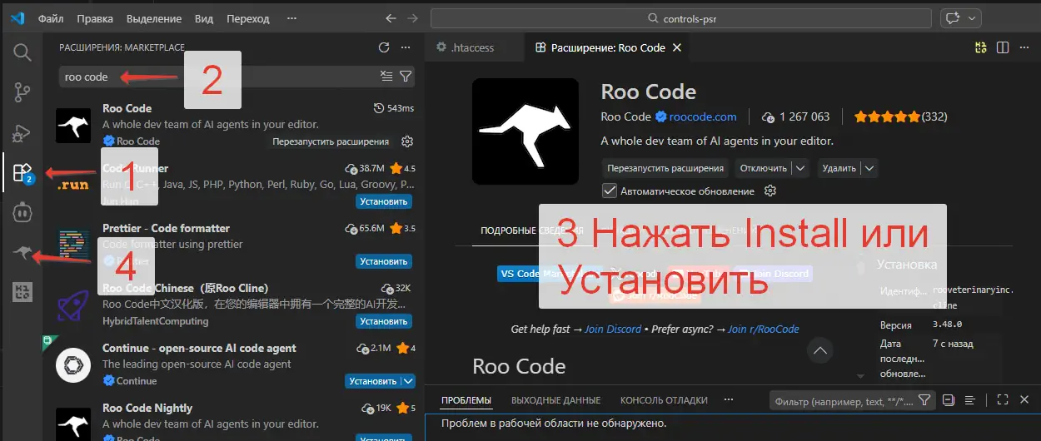Install the Prettier - Code formatter extension

(384, 261)
